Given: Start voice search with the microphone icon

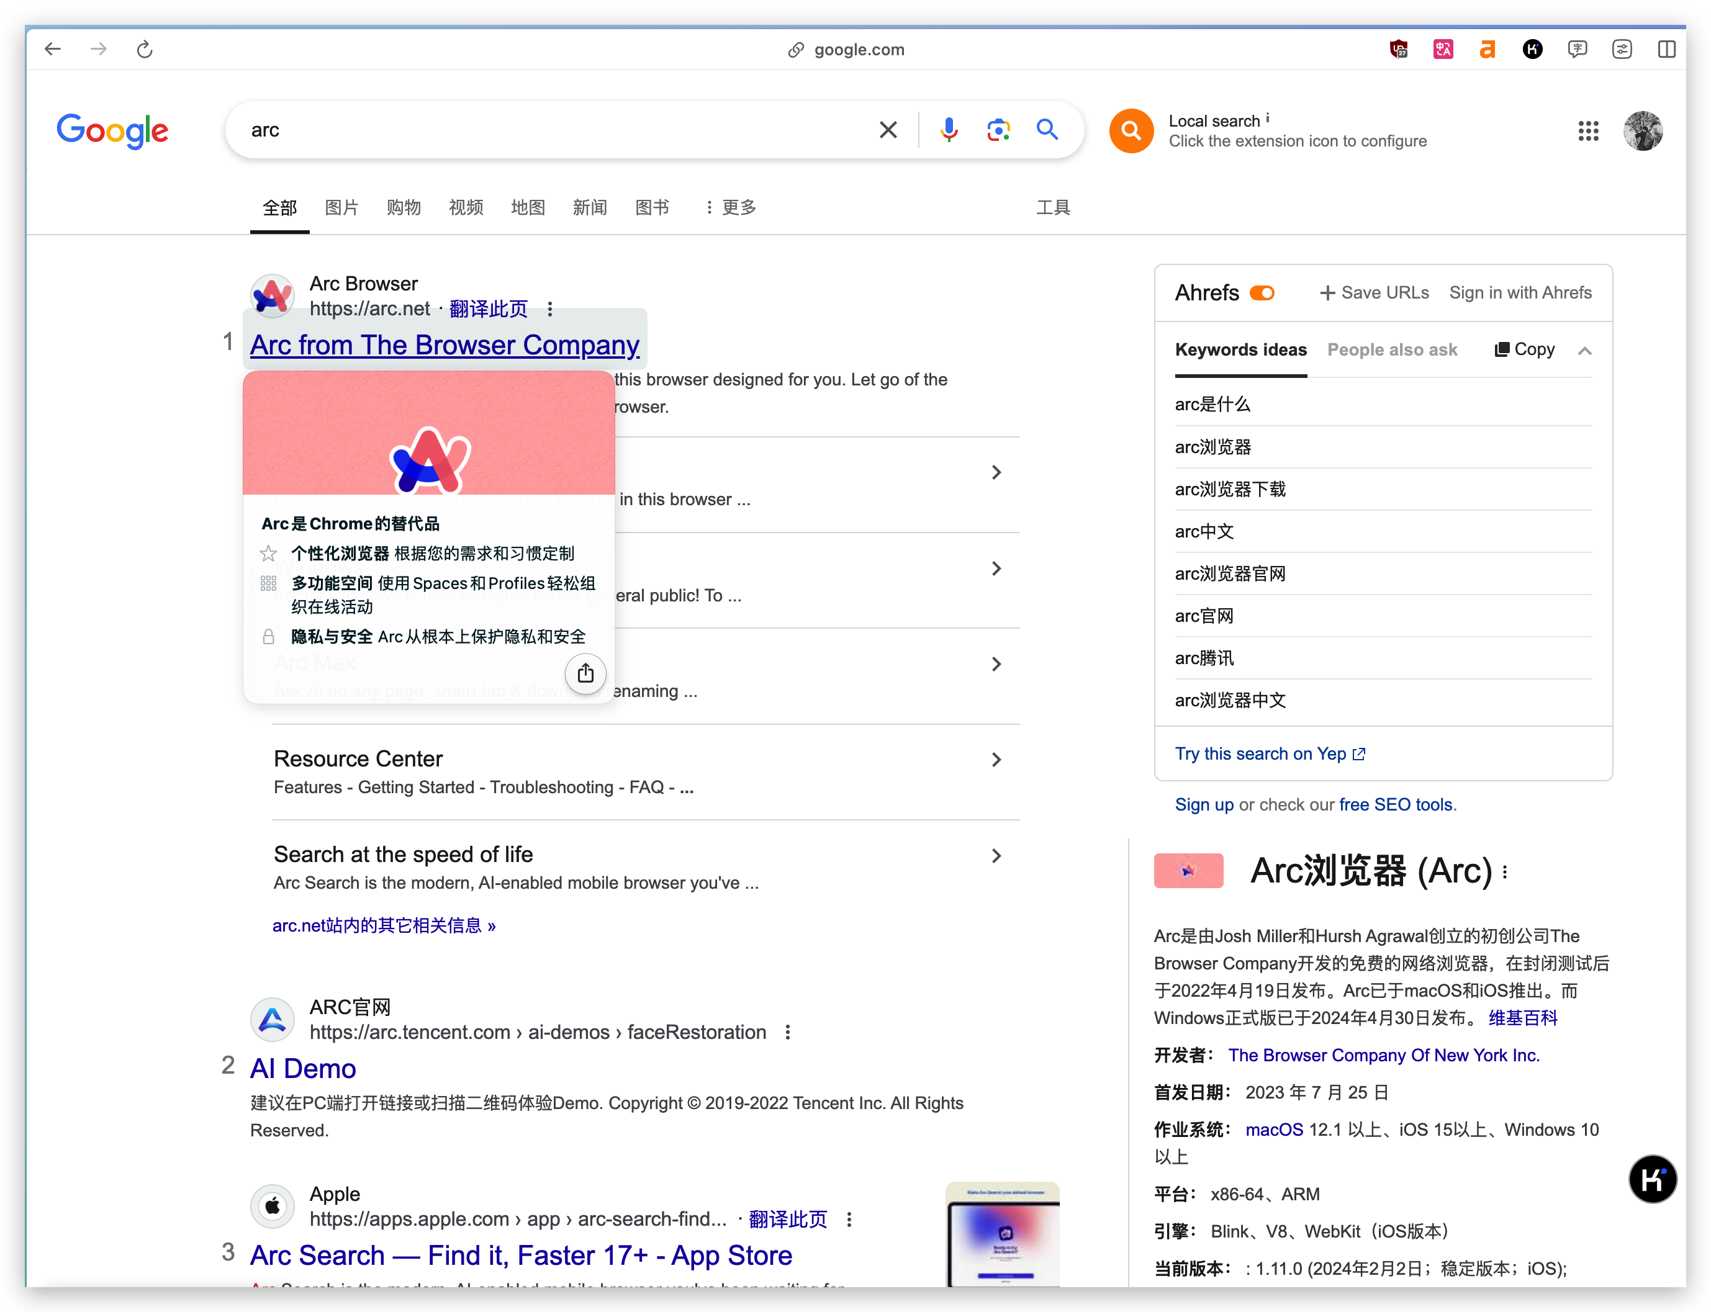Looking at the screenshot, I should pyautogui.click(x=949, y=130).
